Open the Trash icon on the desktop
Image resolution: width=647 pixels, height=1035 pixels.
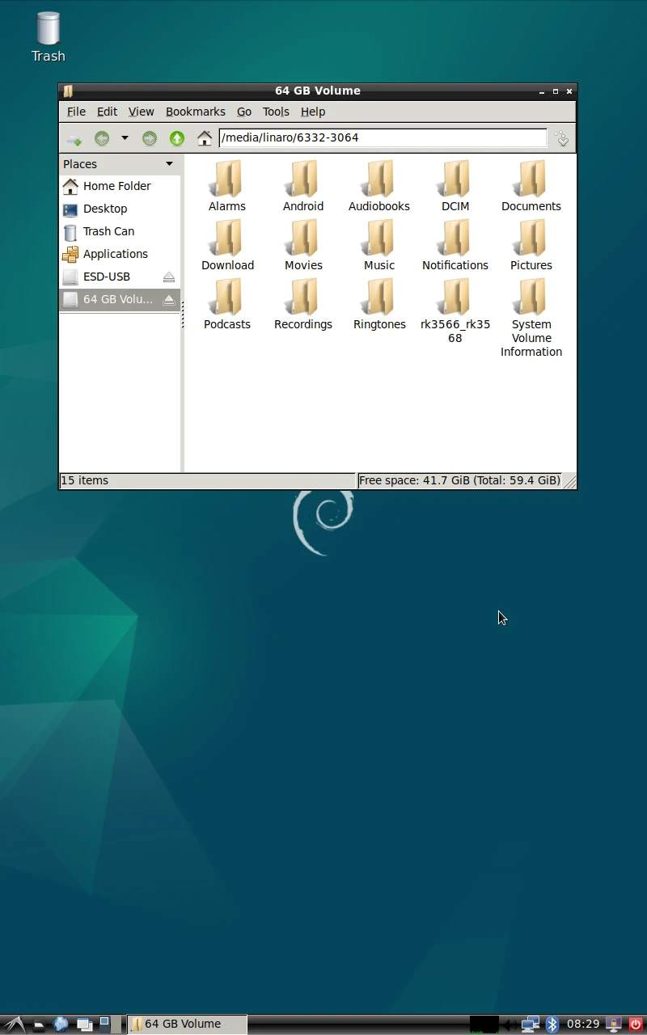[49, 36]
